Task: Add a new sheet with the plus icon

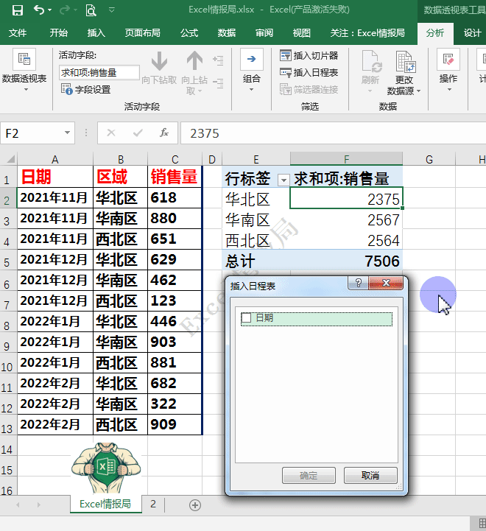Action: (194, 505)
